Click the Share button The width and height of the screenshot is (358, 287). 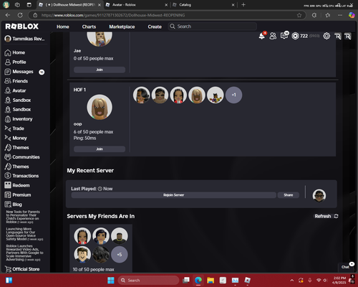289,195
